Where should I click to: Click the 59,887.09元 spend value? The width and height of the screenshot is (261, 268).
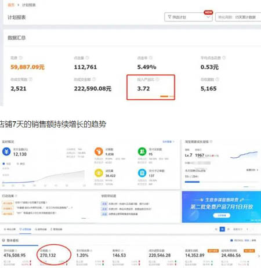[x=27, y=67]
